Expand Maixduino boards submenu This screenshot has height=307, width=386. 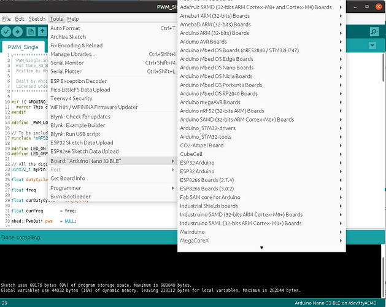click(261, 232)
